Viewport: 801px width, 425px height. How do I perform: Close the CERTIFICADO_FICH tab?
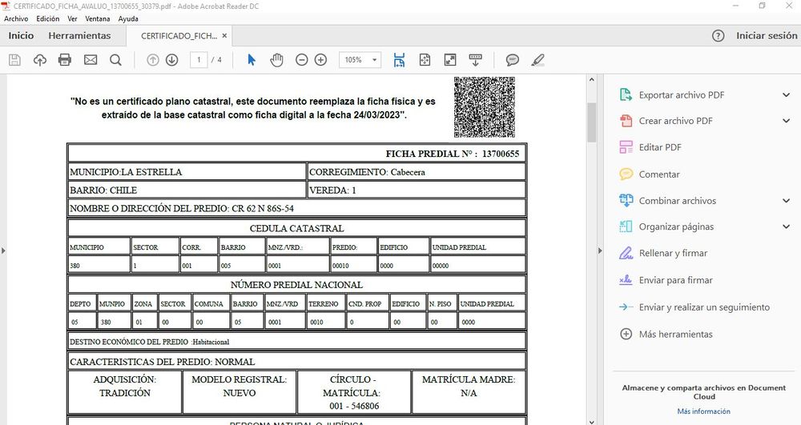[x=224, y=36]
